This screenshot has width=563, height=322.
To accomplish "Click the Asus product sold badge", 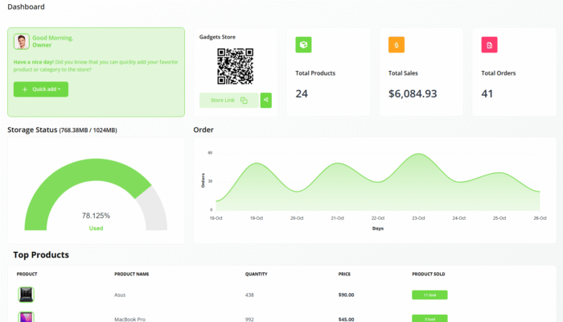I will pyautogui.click(x=429, y=295).
